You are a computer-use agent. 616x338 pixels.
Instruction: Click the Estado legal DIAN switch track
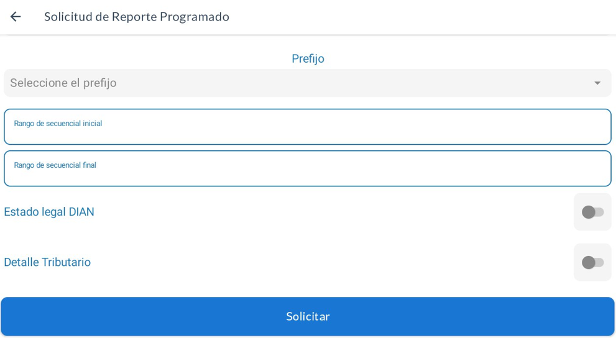(x=600, y=212)
